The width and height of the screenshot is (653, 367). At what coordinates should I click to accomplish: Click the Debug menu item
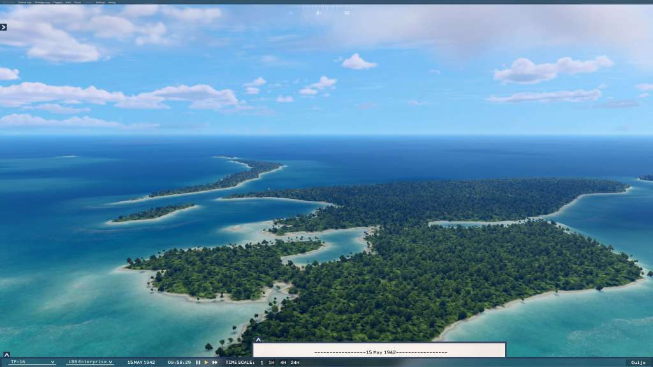click(112, 3)
